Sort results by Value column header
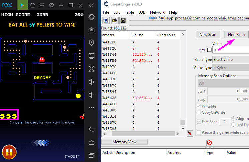This screenshot has height=162, width=249. (143, 35)
